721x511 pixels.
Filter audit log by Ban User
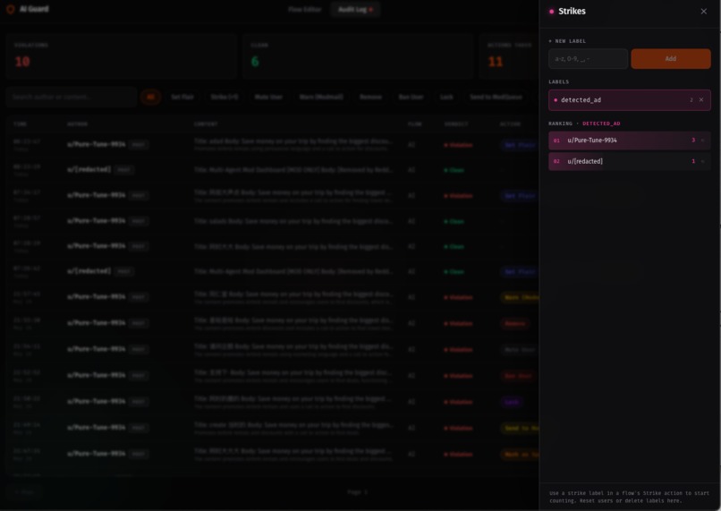[x=411, y=97]
